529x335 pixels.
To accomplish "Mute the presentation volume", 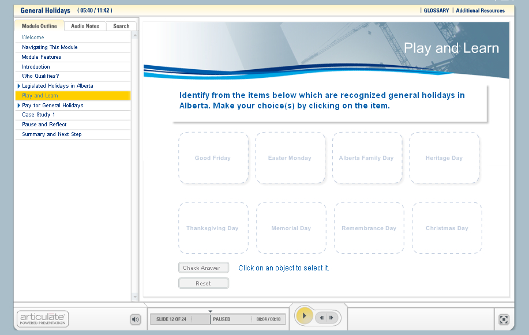I will coord(136,319).
